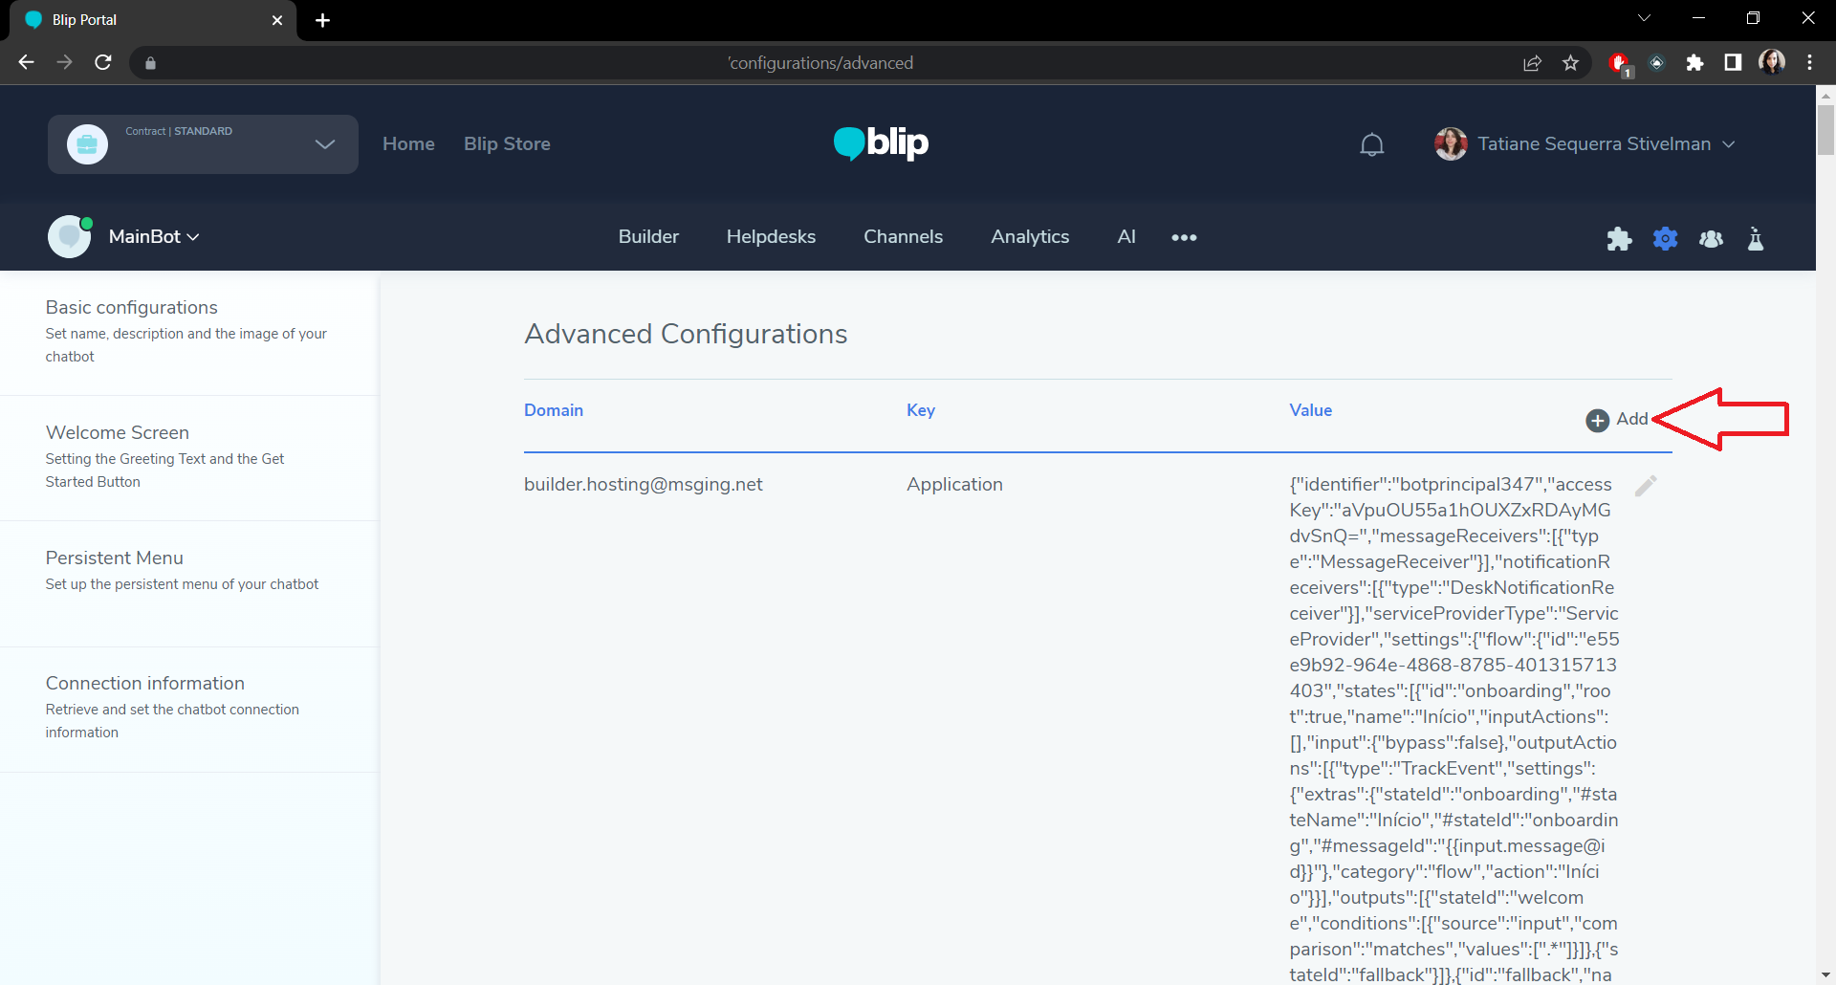Click the Advanced Configurations heading
This screenshot has width=1836, height=985.
coord(686,334)
